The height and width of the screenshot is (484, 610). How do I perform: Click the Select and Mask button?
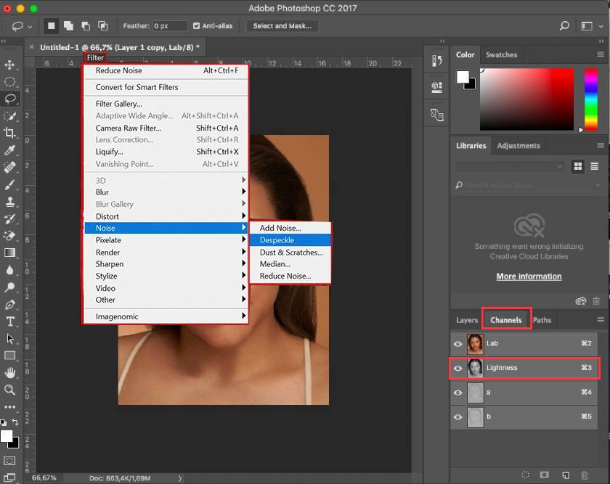pyautogui.click(x=282, y=26)
